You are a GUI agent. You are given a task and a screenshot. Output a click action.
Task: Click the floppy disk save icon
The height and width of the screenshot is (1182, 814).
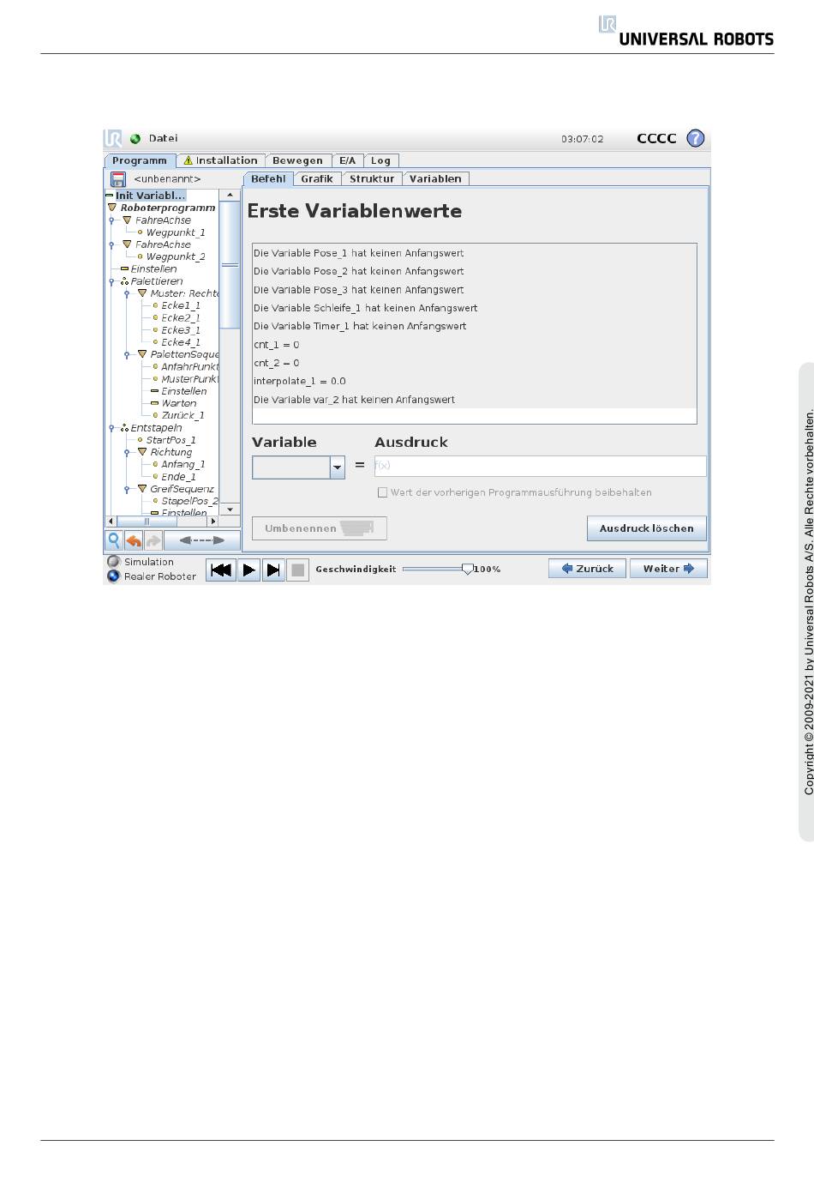tap(118, 179)
